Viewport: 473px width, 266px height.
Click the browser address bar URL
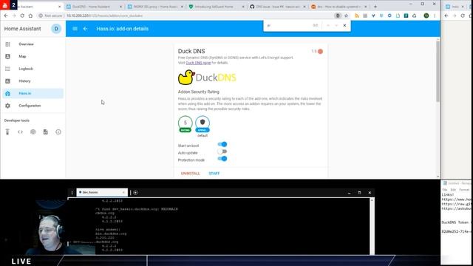click(x=104, y=16)
